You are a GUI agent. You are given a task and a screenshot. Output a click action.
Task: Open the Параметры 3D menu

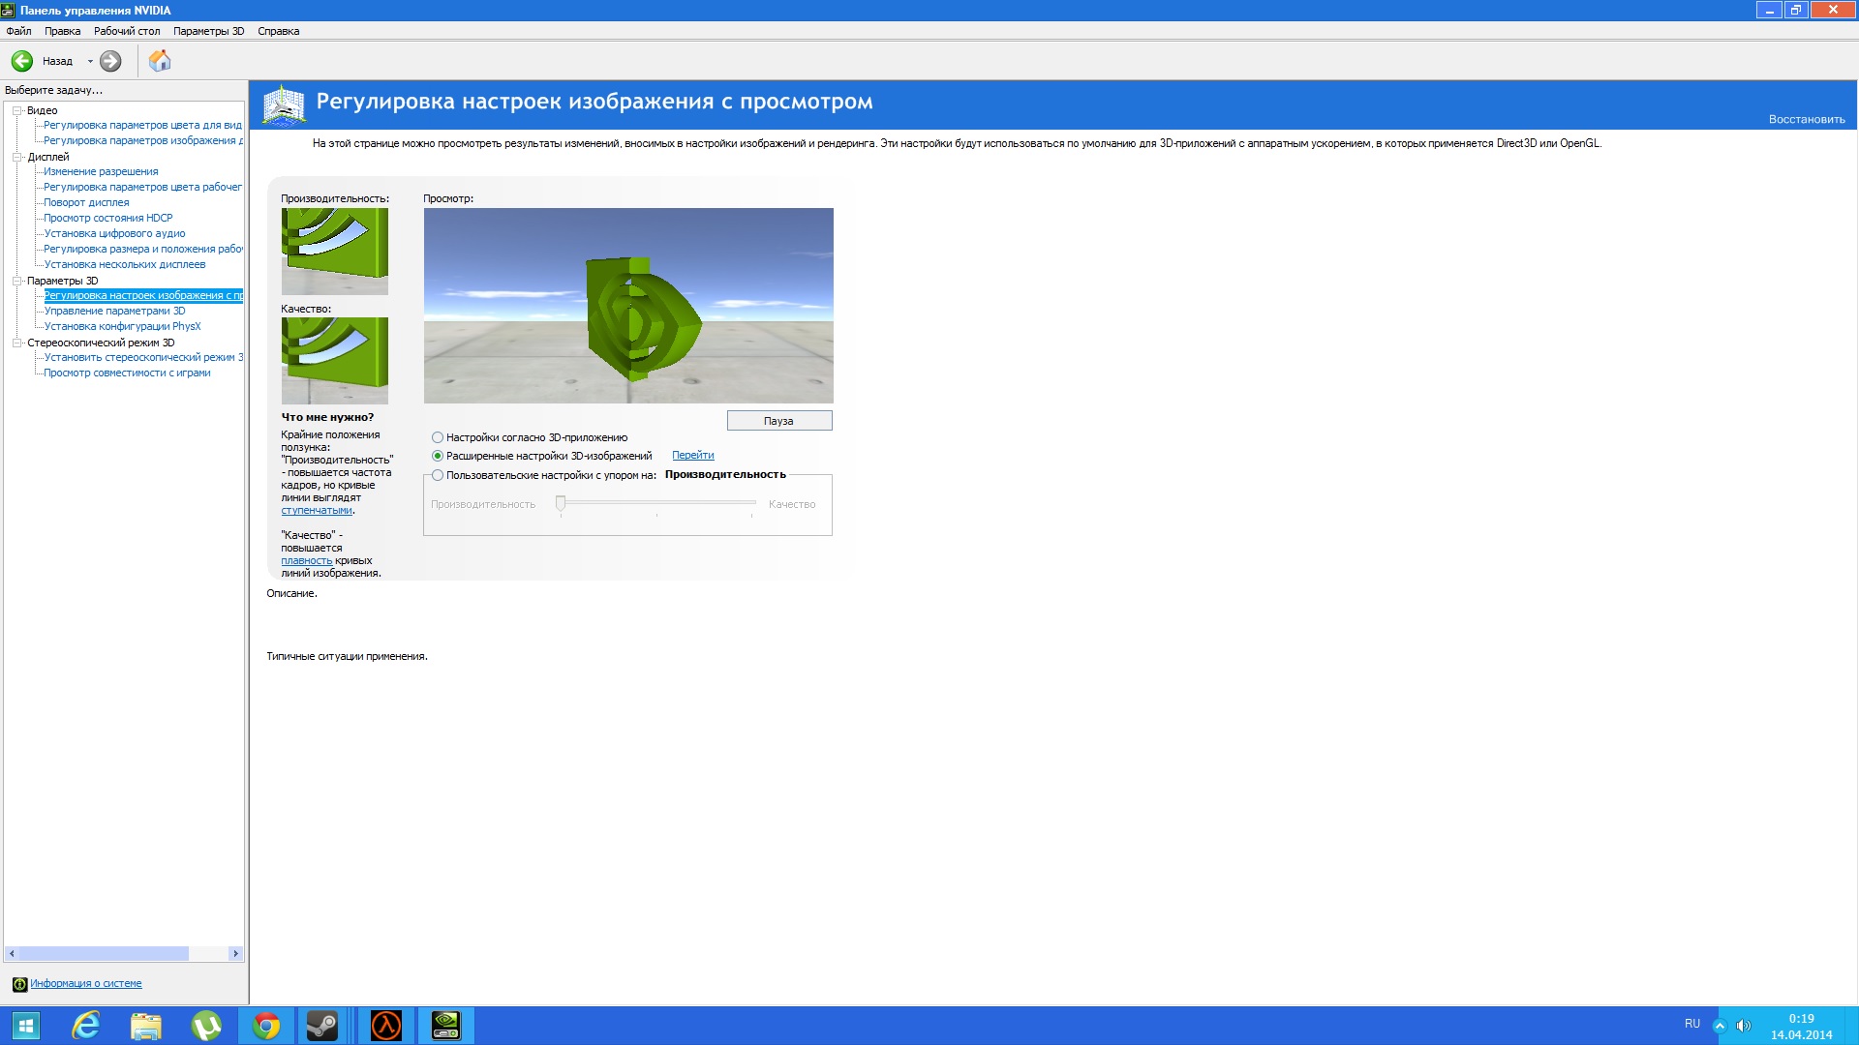[209, 31]
